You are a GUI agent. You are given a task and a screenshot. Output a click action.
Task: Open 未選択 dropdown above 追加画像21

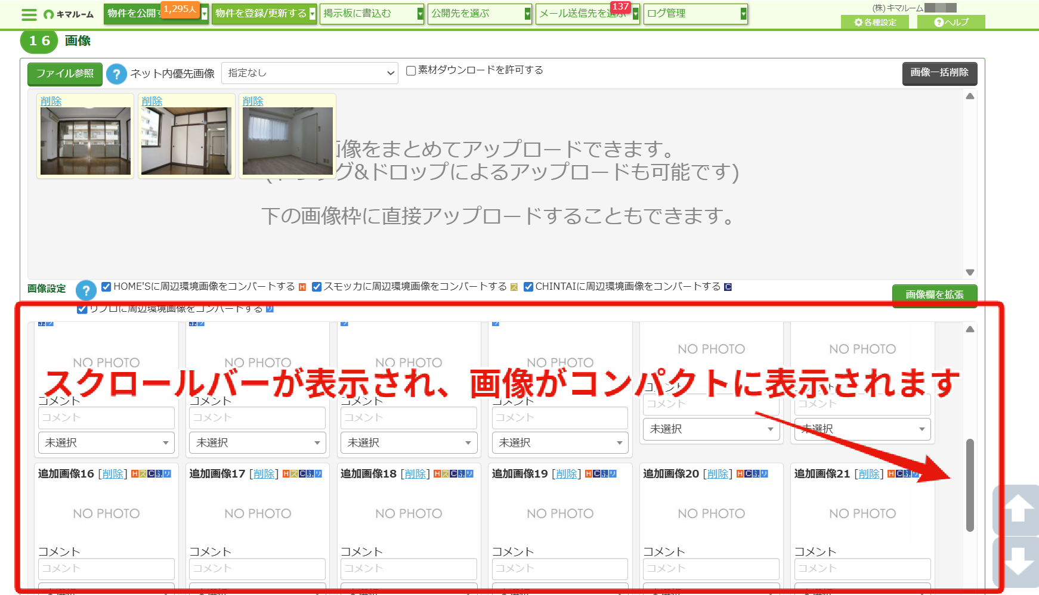(862, 429)
